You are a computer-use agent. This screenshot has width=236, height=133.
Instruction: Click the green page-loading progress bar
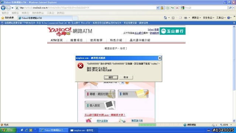[147, 125]
